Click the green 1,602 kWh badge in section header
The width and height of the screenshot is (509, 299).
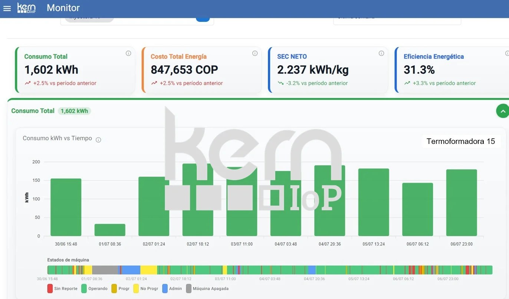74,111
